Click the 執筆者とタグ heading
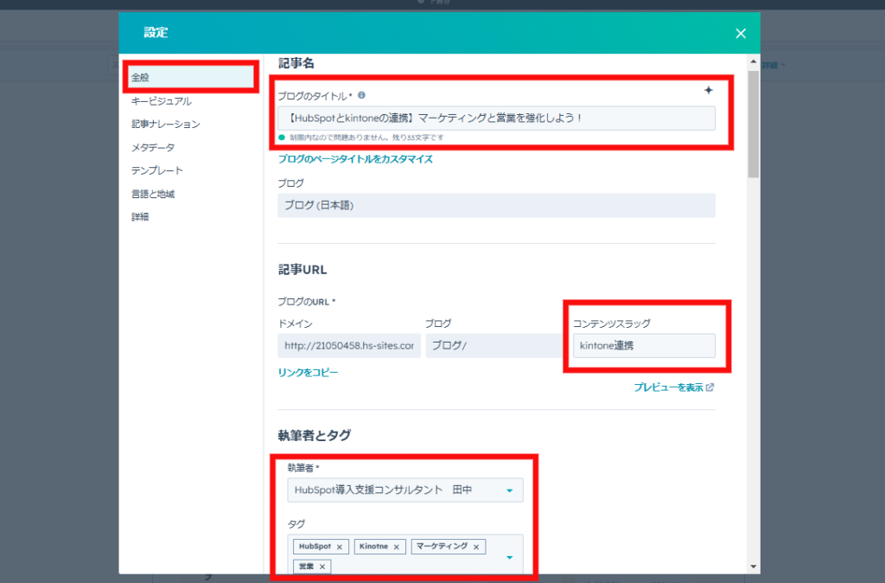The image size is (885, 583). (315, 436)
